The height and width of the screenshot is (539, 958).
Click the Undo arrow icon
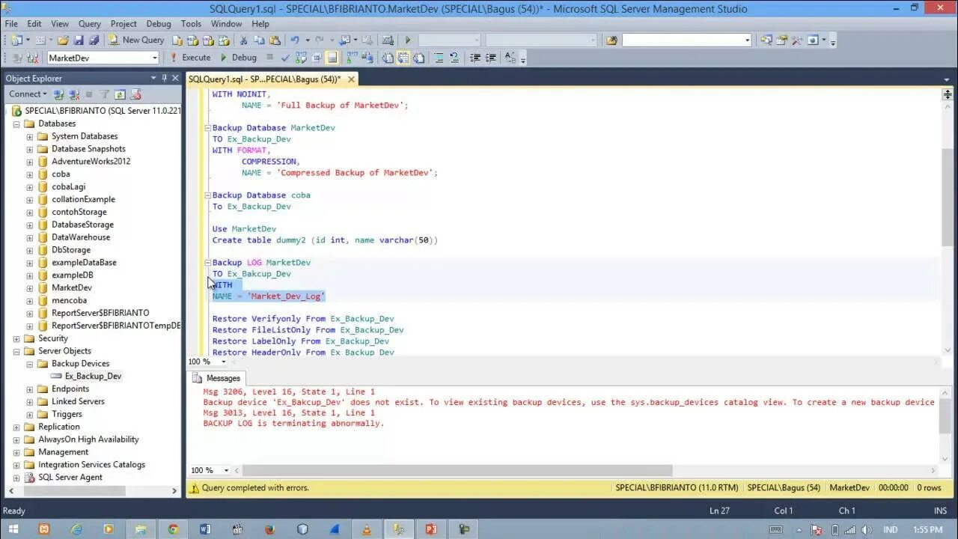tap(295, 40)
